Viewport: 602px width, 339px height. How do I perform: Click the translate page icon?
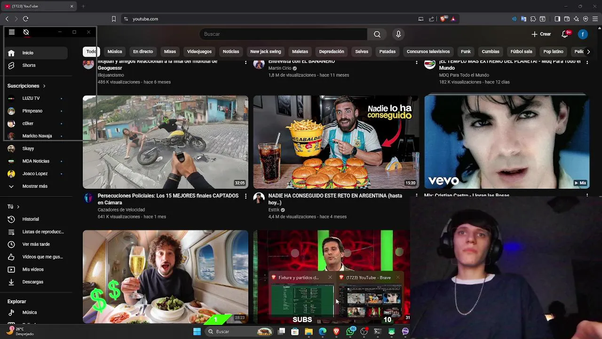pos(523,19)
